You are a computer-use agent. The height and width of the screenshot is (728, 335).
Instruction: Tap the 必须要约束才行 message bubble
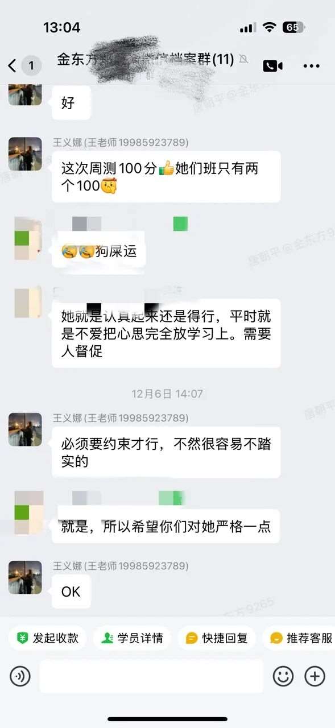tap(166, 452)
